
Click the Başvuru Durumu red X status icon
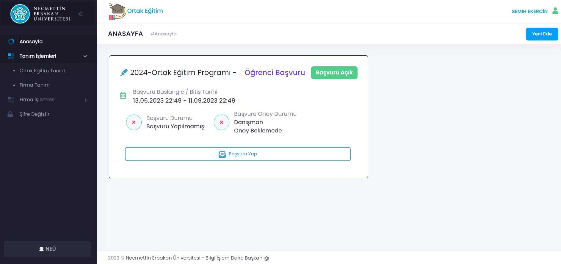(x=134, y=122)
